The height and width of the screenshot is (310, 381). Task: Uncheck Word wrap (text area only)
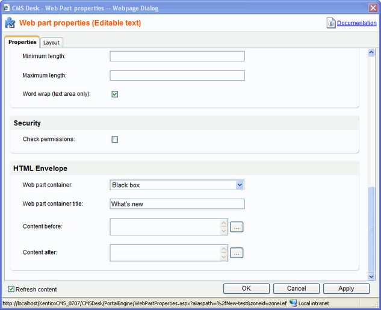[115, 94]
